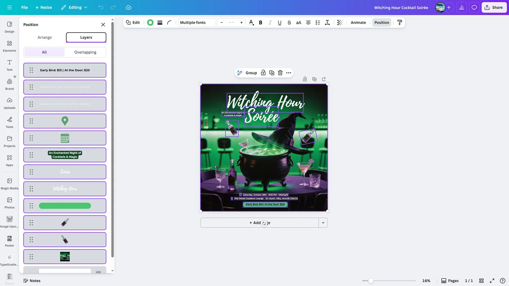Switch to the Arrange tab
The height and width of the screenshot is (286, 509).
pyautogui.click(x=45, y=37)
